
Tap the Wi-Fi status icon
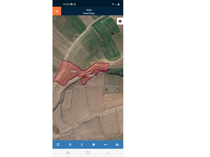[x=113, y=4]
